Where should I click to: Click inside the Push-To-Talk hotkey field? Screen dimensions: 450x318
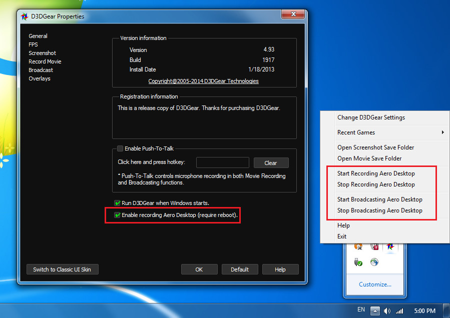222,162
